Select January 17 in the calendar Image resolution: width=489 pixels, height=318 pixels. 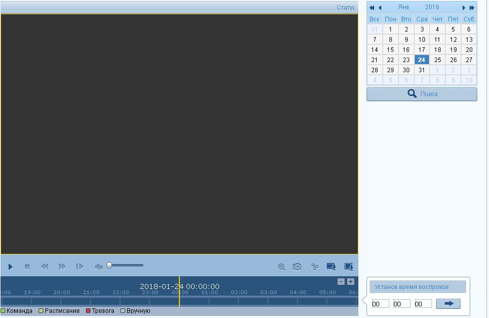421,50
